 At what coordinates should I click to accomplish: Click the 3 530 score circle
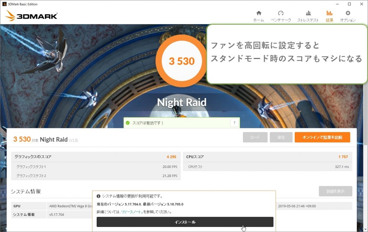point(181,61)
